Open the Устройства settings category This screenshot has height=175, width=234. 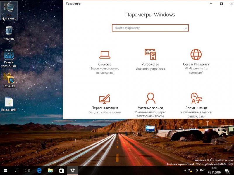[150, 60]
